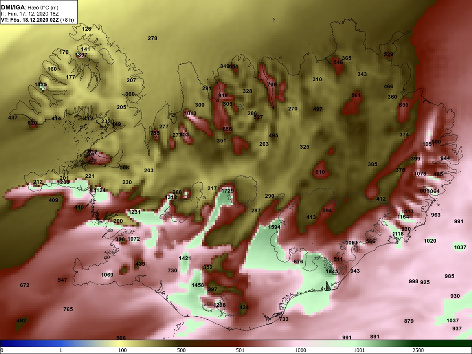Click the map value '765'

click(68, 309)
